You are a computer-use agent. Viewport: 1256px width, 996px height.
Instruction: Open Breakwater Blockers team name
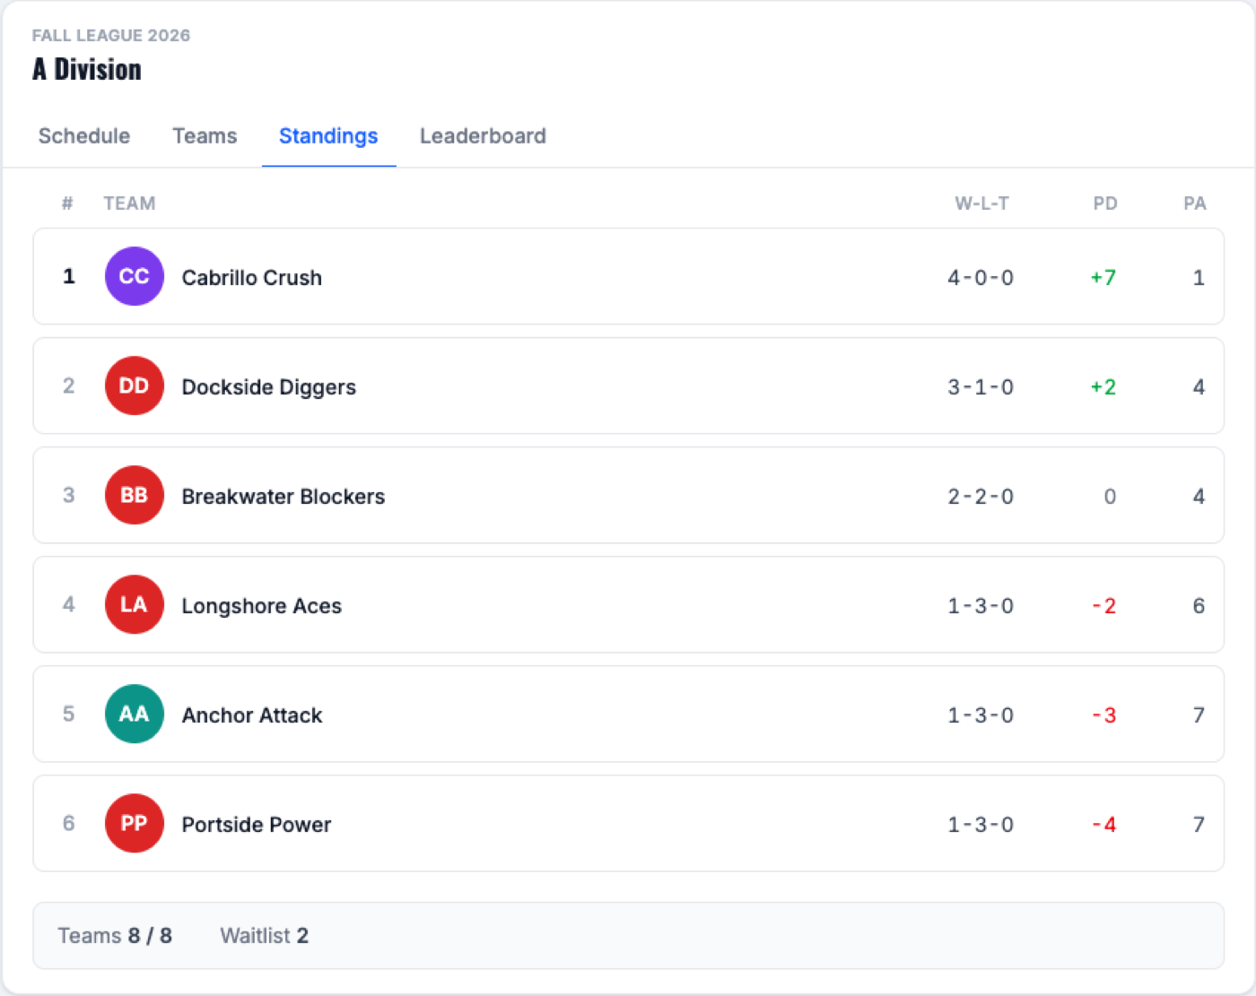click(283, 497)
